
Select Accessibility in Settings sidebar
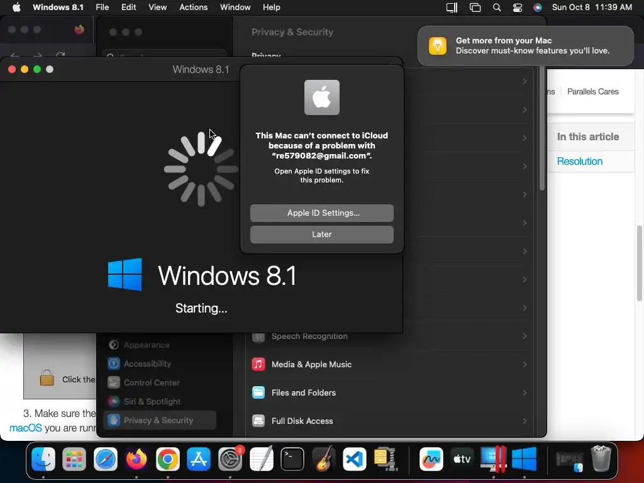click(x=160, y=364)
